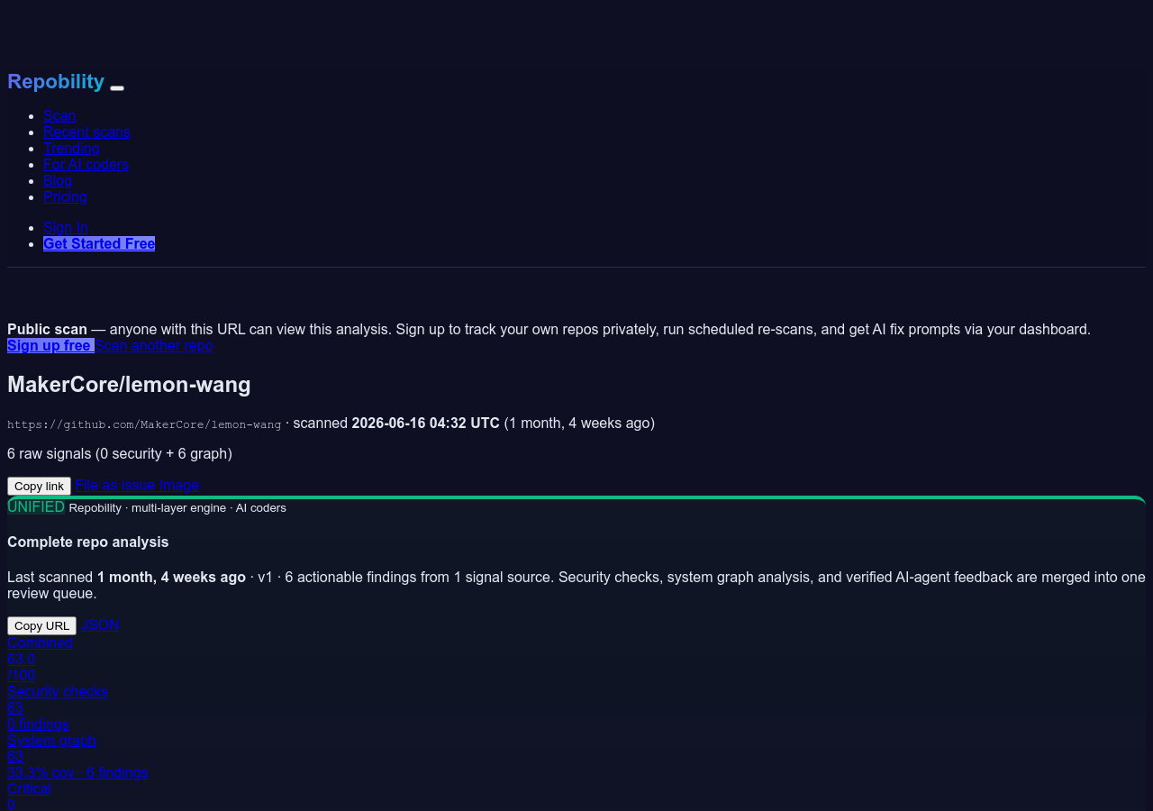Screen dimensions: 1153x811
Task: Open Security checks score card
Action: pos(58,707)
